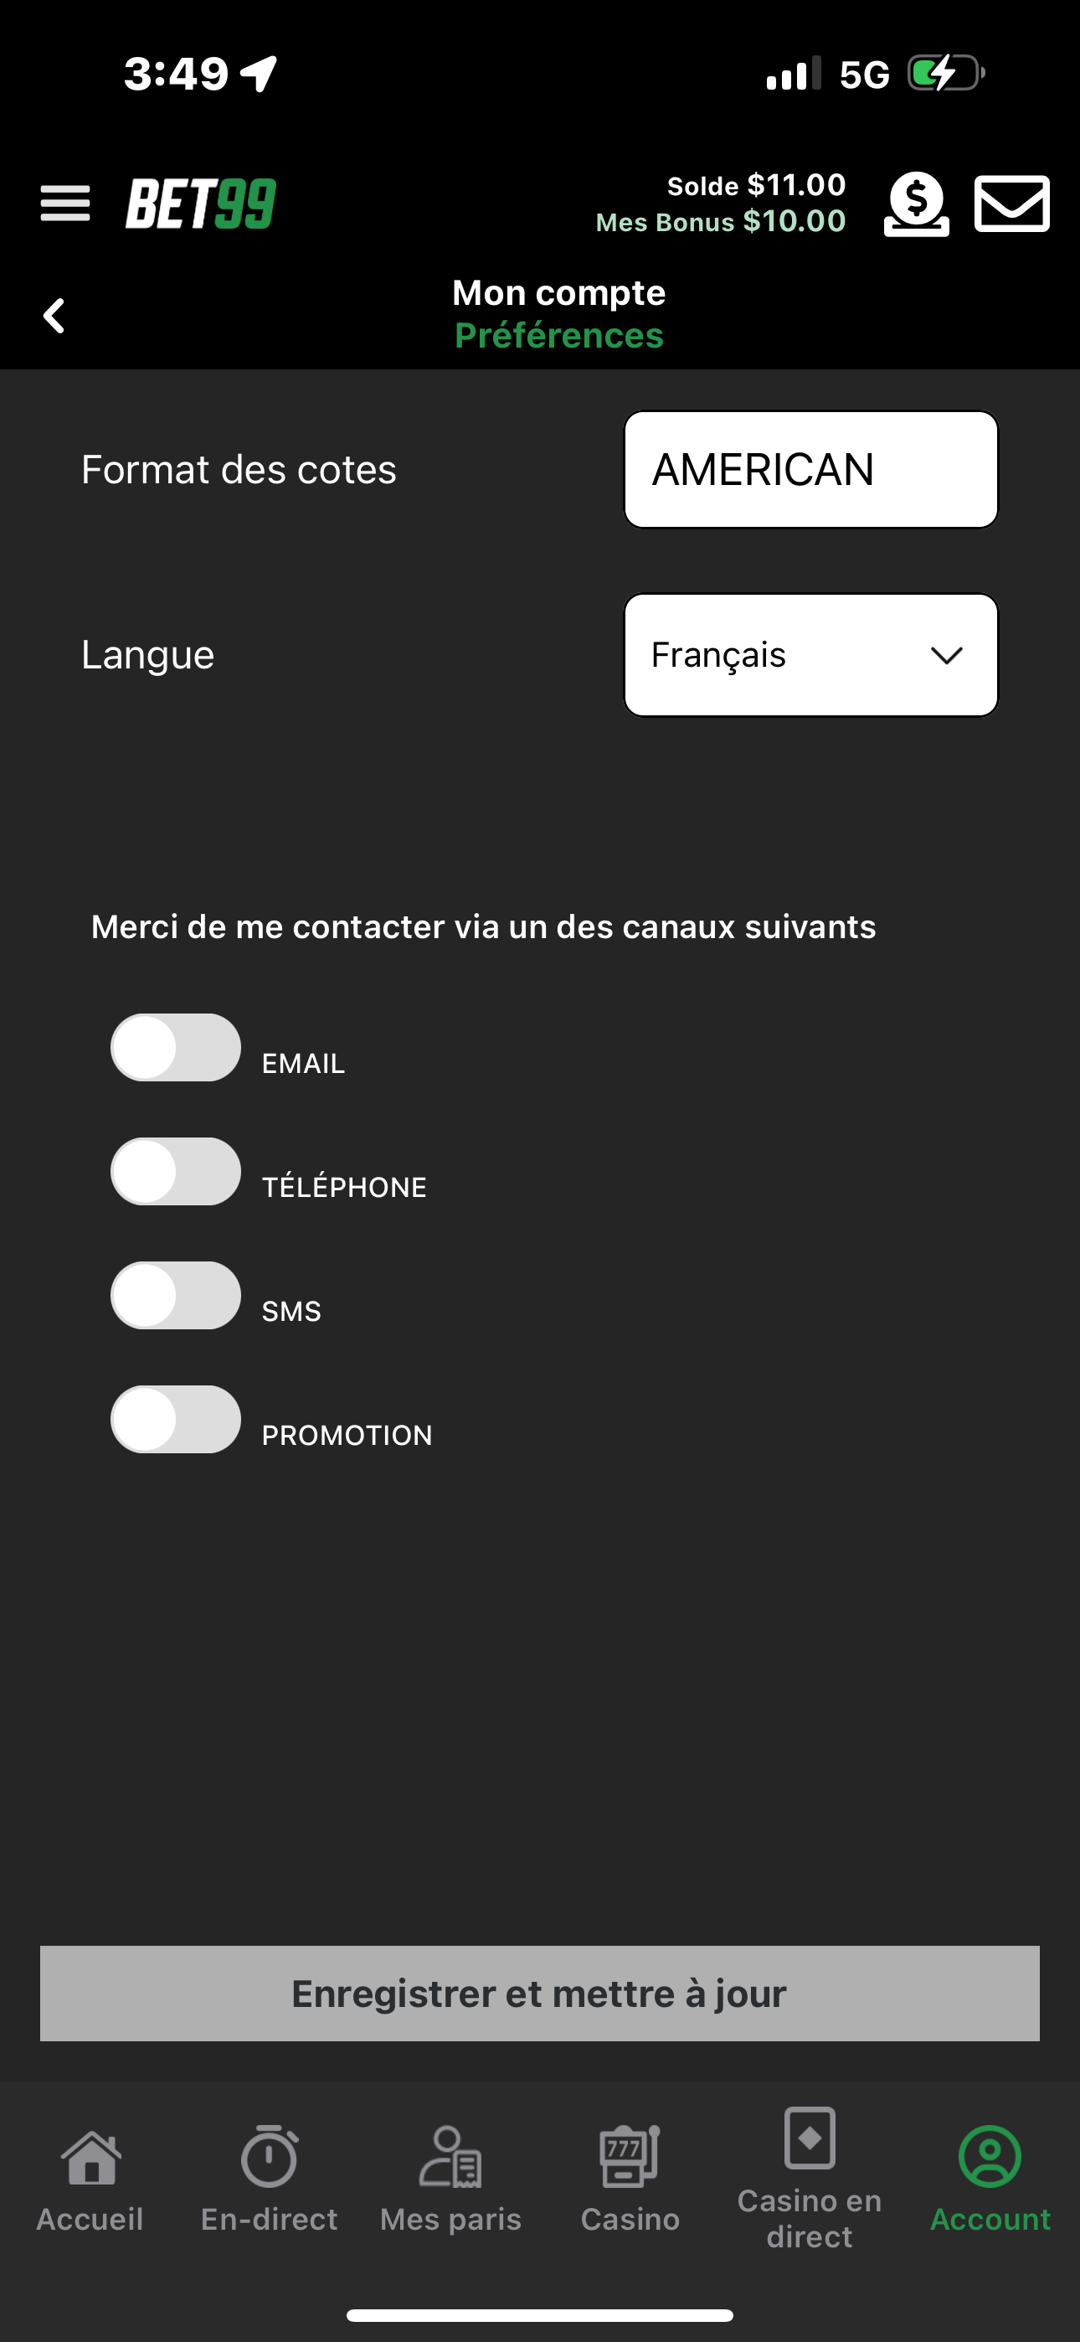Open the Format des cotes AMERICAN selector
The image size is (1080, 2342).
(811, 469)
